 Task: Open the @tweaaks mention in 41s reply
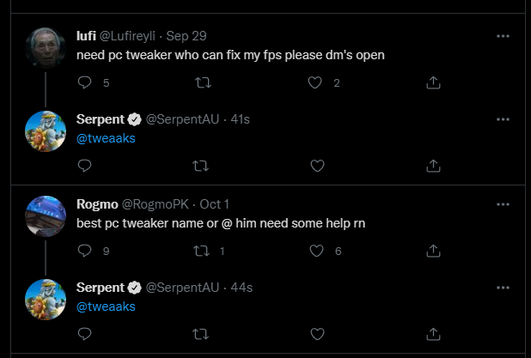pyautogui.click(x=106, y=137)
